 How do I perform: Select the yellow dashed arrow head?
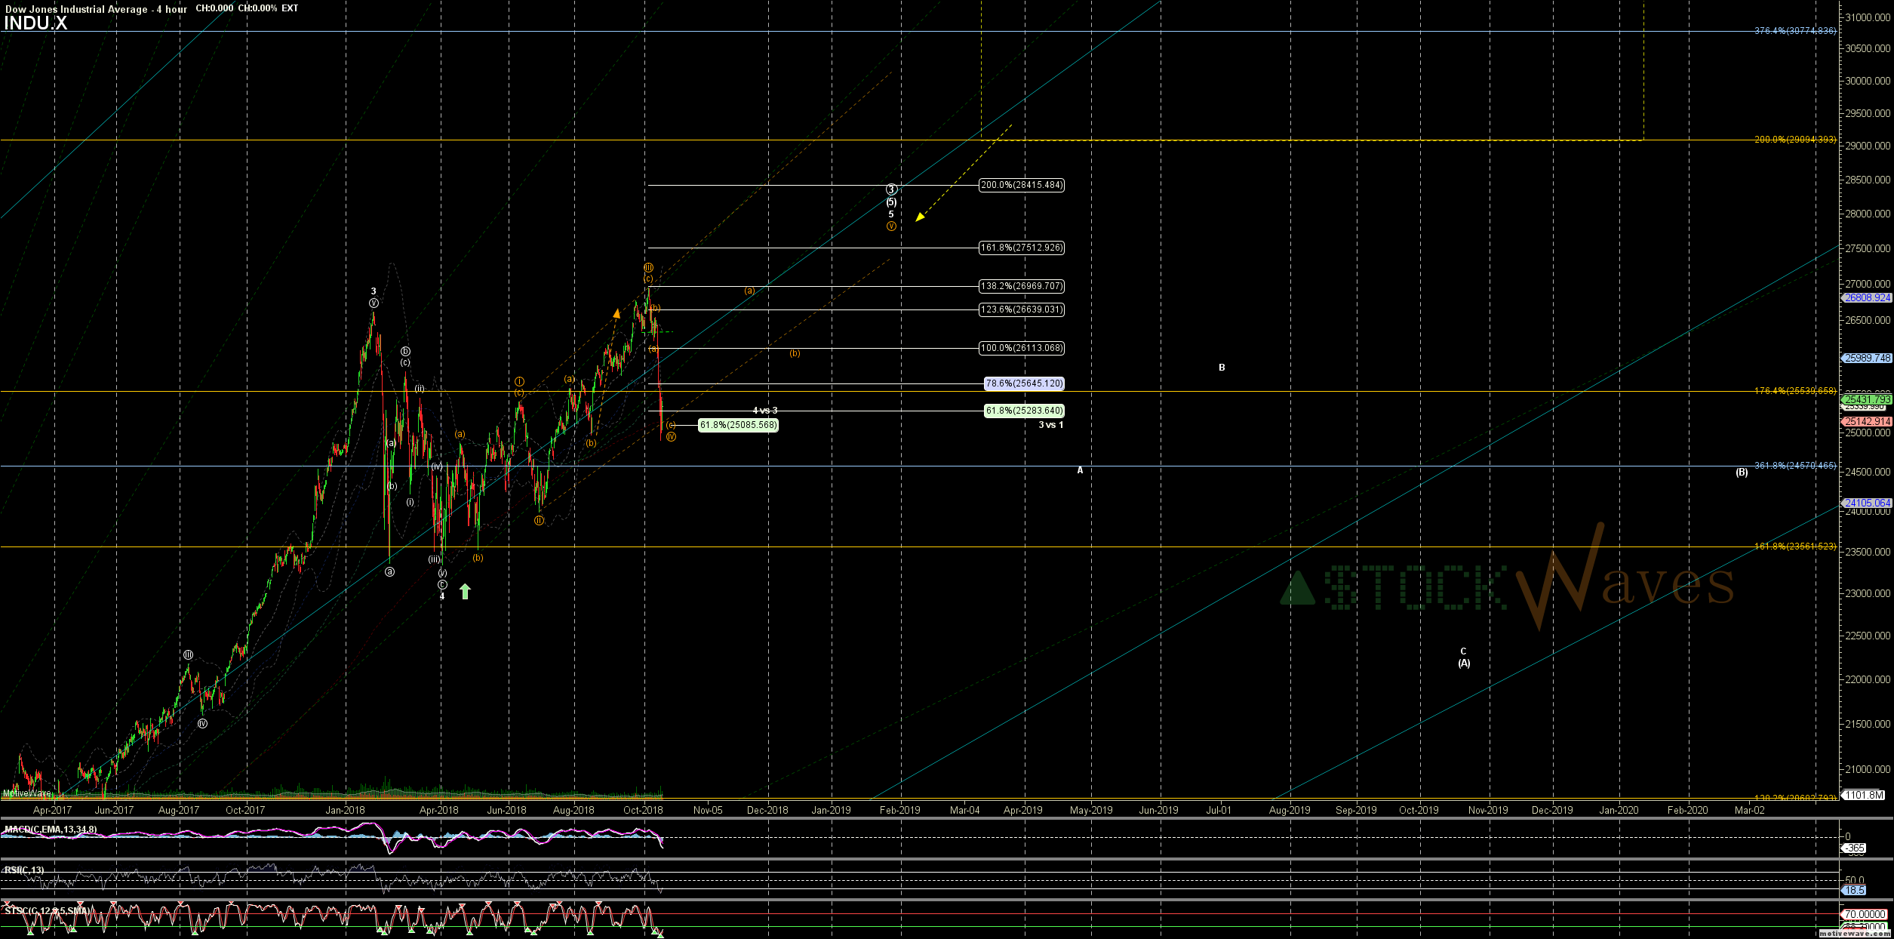(x=920, y=217)
